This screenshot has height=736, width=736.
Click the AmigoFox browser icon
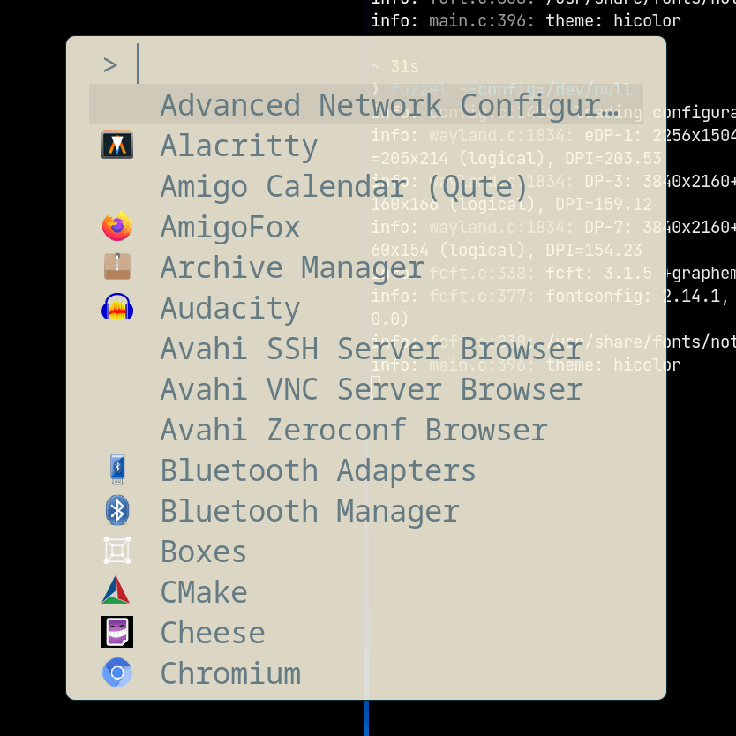(117, 226)
